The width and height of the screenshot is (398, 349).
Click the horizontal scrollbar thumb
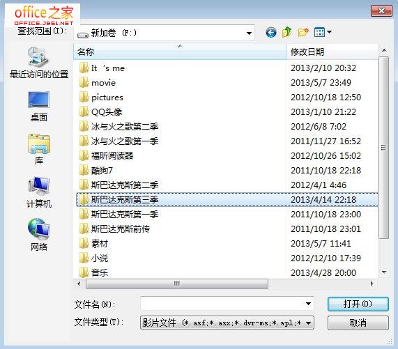pos(177,284)
